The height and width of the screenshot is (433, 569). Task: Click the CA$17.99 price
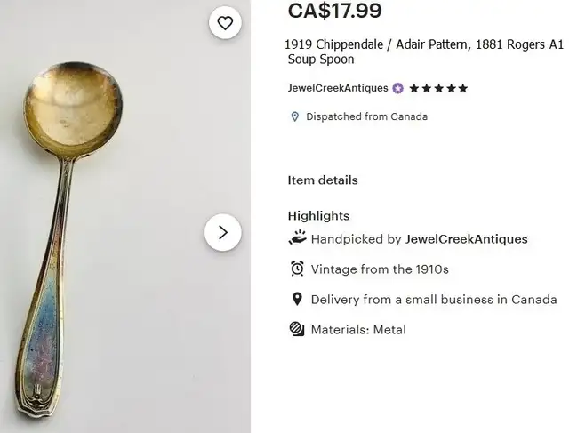(x=334, y=11)
